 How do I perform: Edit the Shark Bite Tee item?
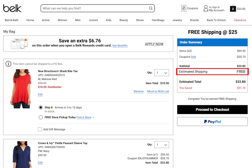click(40, 94)
